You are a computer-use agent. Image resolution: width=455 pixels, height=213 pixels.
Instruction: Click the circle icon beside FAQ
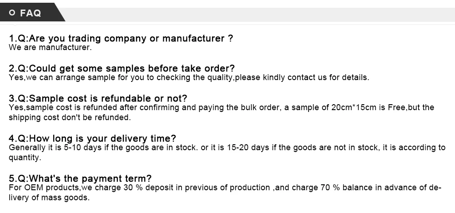point(12,12)
